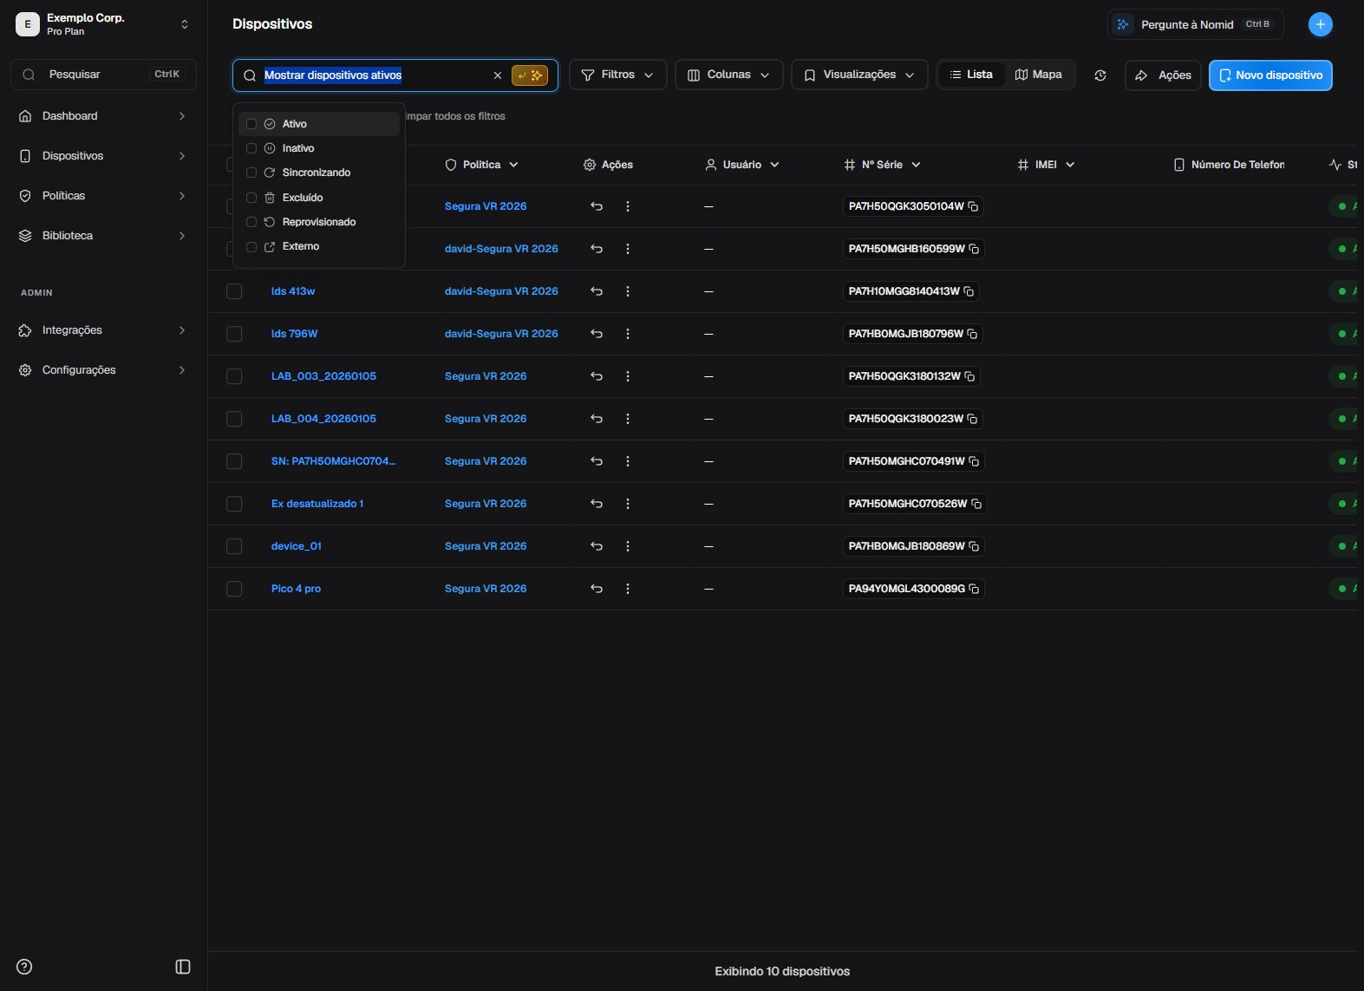The image size is (1364, 991).
Task: Click return arrow icon for device_01 row
Action: pyautogui.click(x=597, y=546)
